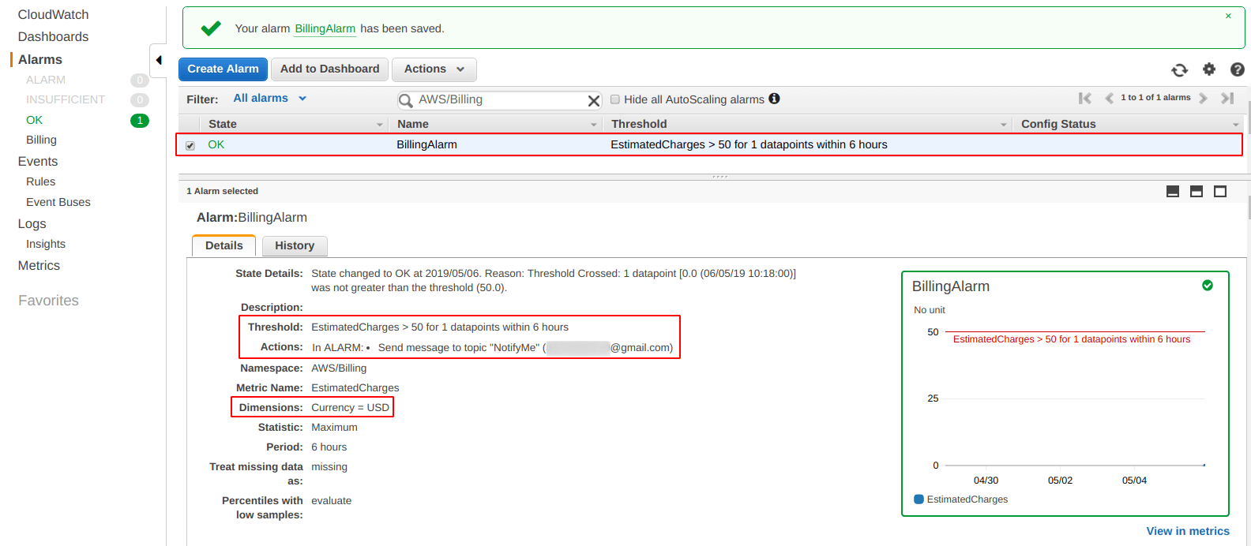Image resolution: width=1251 pixels, height=546 pixels.
Task: Click the pane divider resize handle
Action: [x=719, y=177]
